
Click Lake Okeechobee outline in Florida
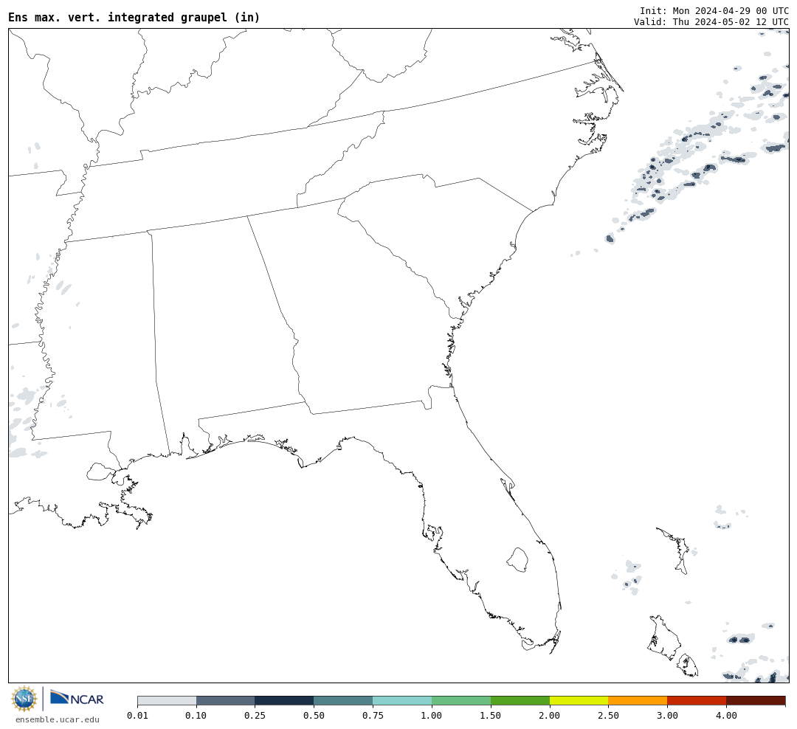(517, 560)
